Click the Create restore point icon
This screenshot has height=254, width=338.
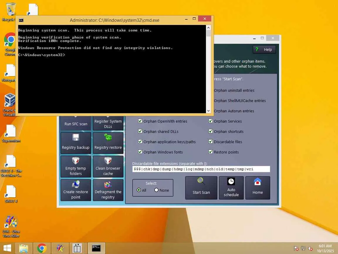pyautogui.click(x=76, y=184)
